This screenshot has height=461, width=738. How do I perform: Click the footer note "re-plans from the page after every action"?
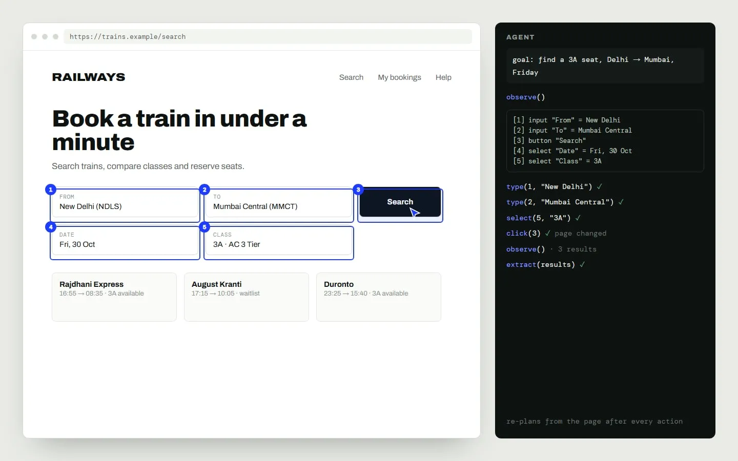(594, 422)
